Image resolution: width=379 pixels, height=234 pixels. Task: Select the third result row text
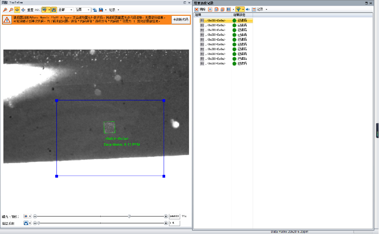tap(216, 30)
